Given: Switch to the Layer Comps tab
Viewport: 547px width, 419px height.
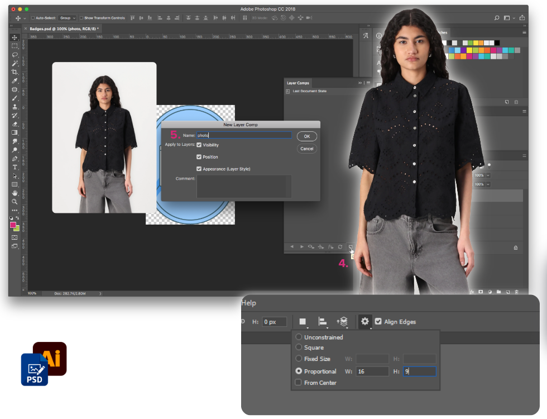Looking at the screenshot, I should click(x=296, y=83).
